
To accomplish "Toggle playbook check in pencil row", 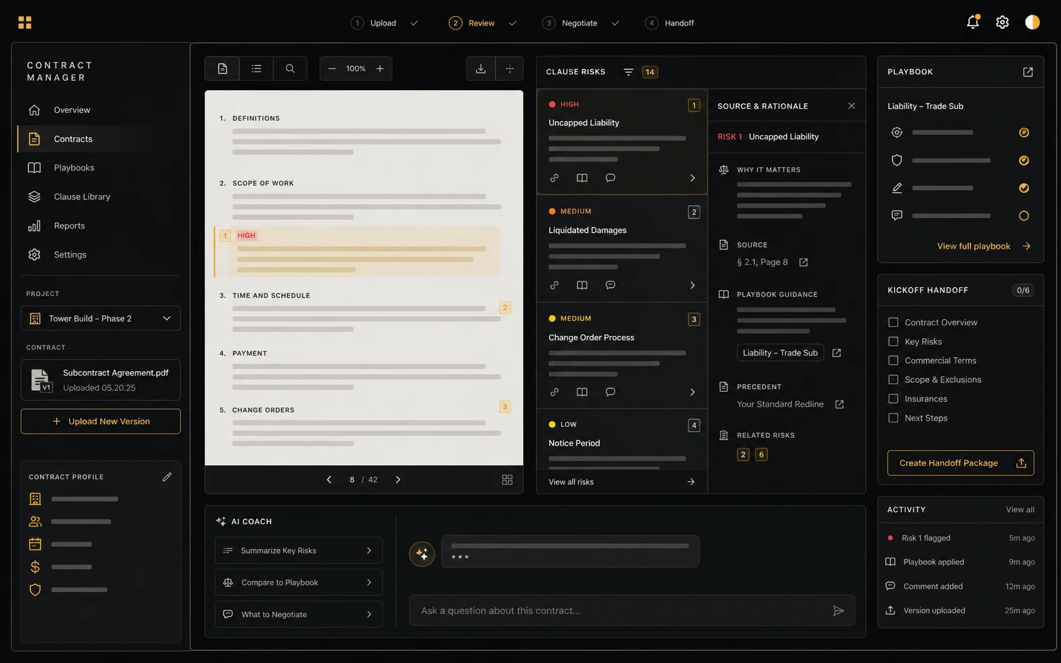I will pos(1024,188).
